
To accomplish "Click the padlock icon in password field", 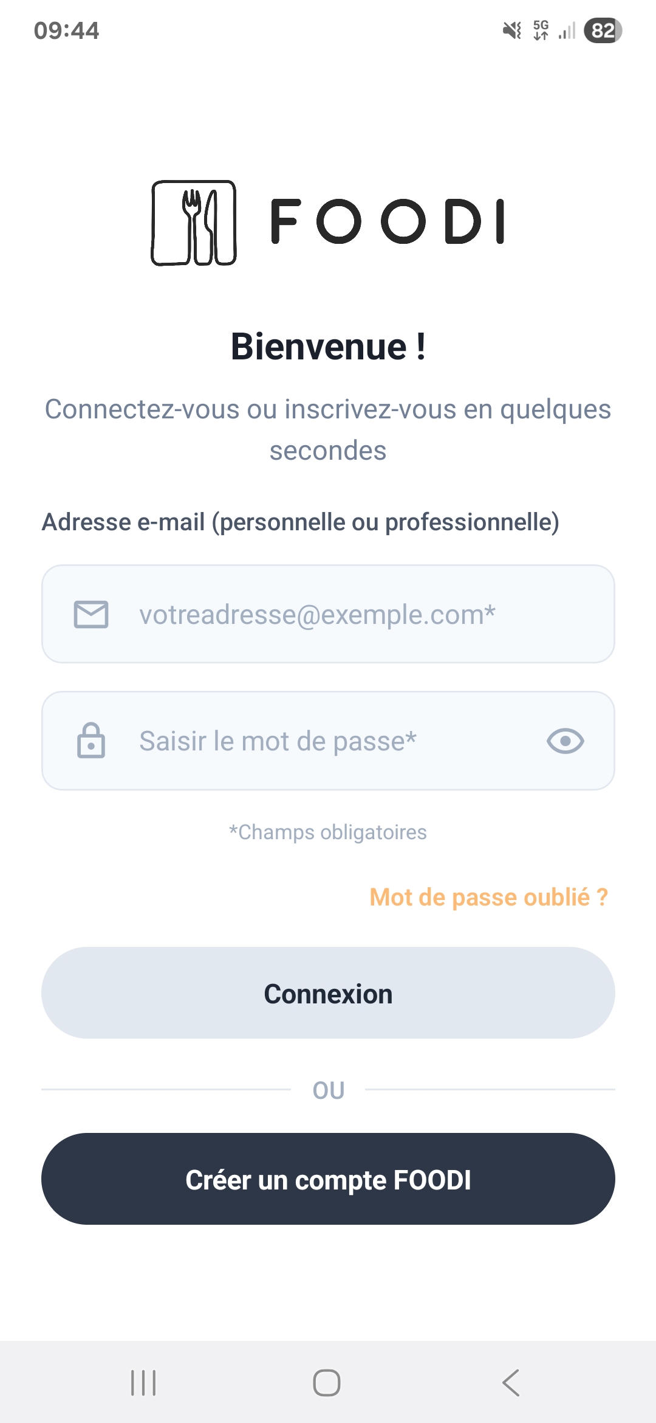I will click(x=91, y=741).
